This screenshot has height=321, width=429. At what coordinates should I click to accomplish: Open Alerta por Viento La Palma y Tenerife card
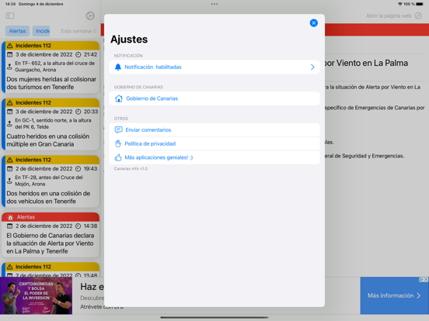point(51,235)
